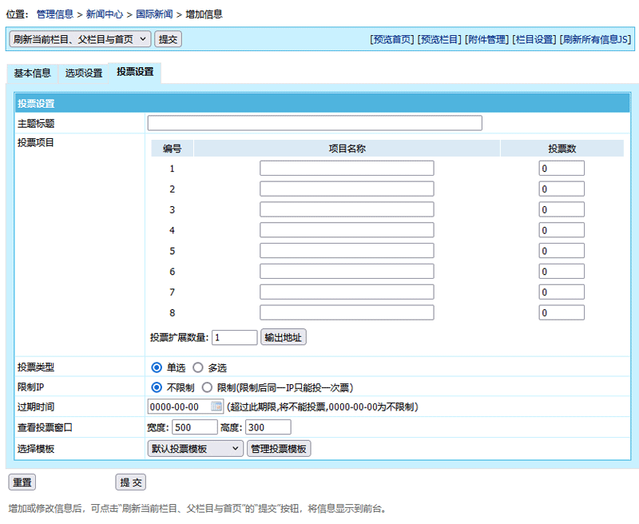Open the calendar icon beside expiry date

pyautogui.click(x=216, y=407)
